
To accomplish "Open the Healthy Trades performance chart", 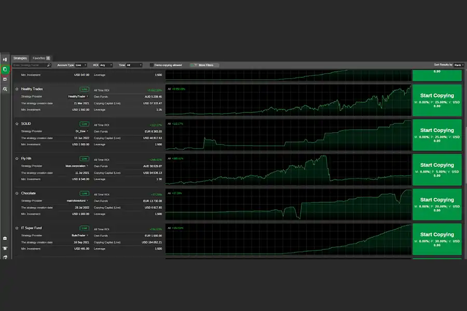I will (289, 100).
